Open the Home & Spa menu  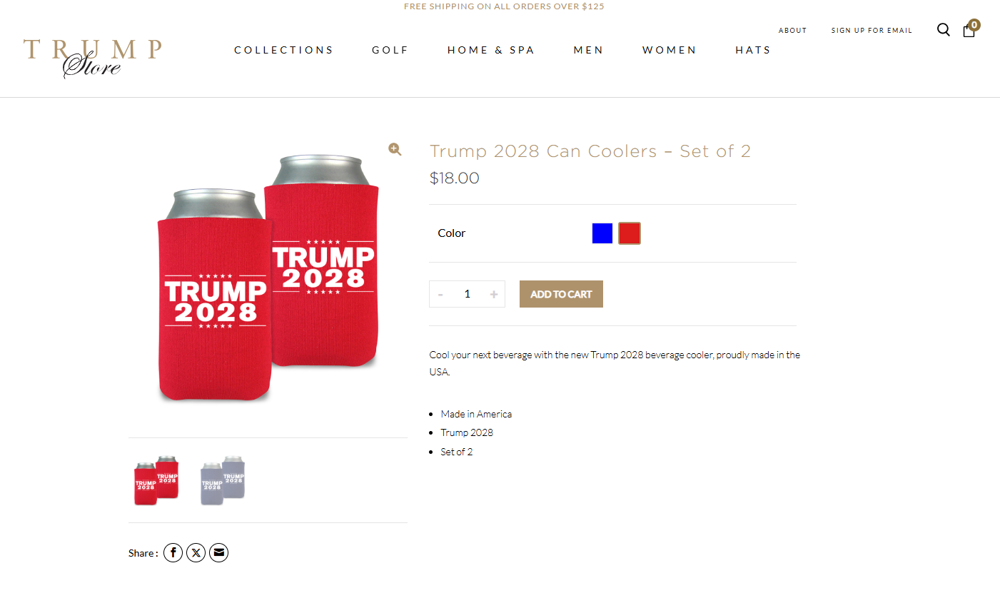[491, 50]
